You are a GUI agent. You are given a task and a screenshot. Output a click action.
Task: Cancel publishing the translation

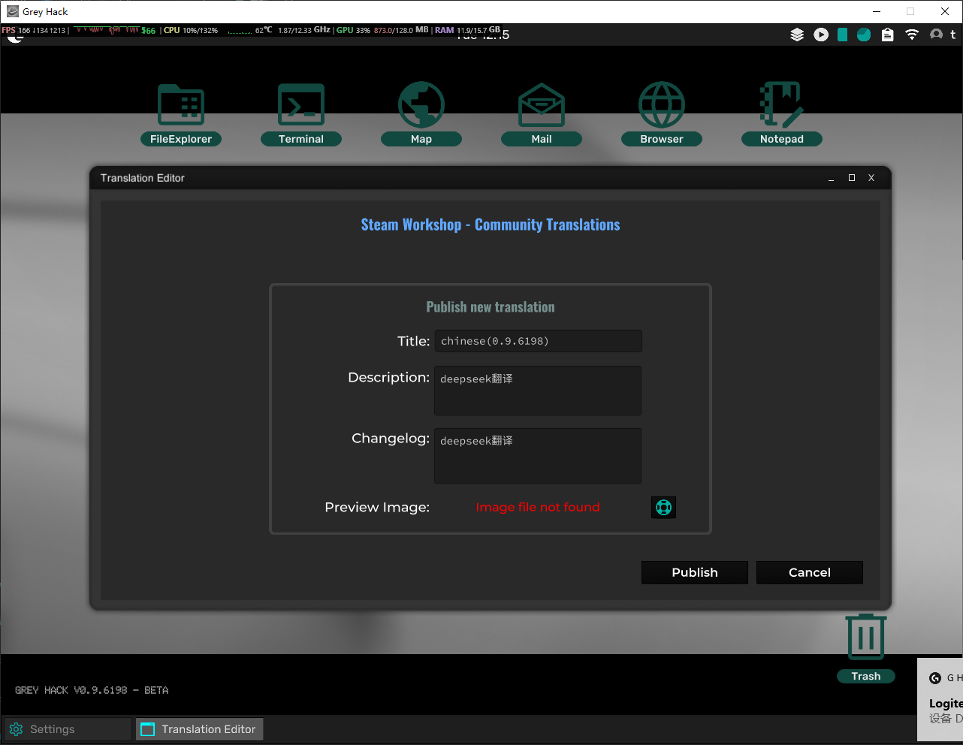click(x=810, y=572)
